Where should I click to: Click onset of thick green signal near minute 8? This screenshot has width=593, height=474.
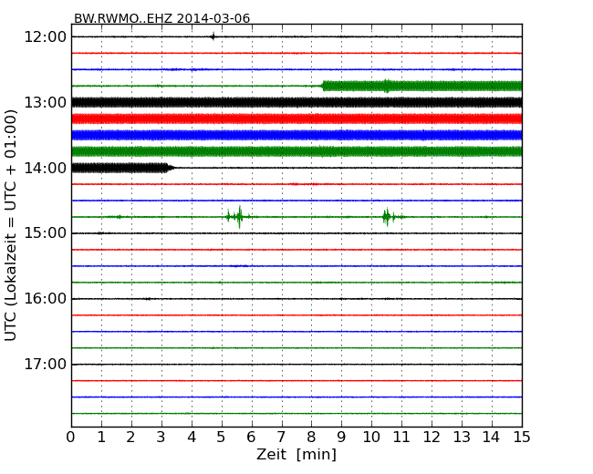(324, 86)
